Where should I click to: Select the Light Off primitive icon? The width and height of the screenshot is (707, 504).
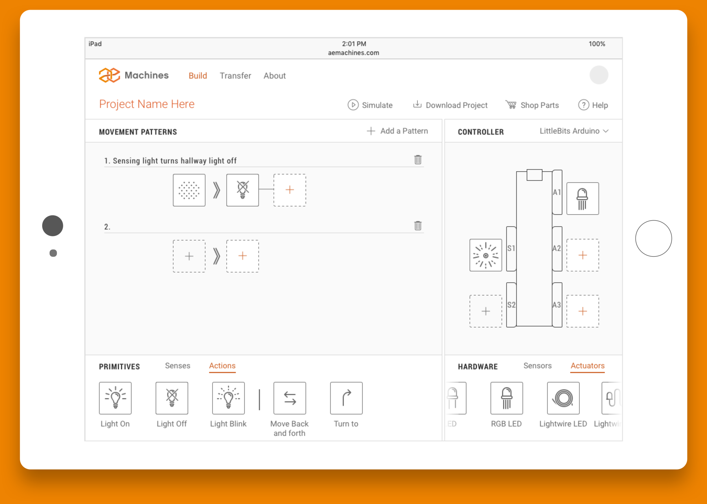pos(172,398)
